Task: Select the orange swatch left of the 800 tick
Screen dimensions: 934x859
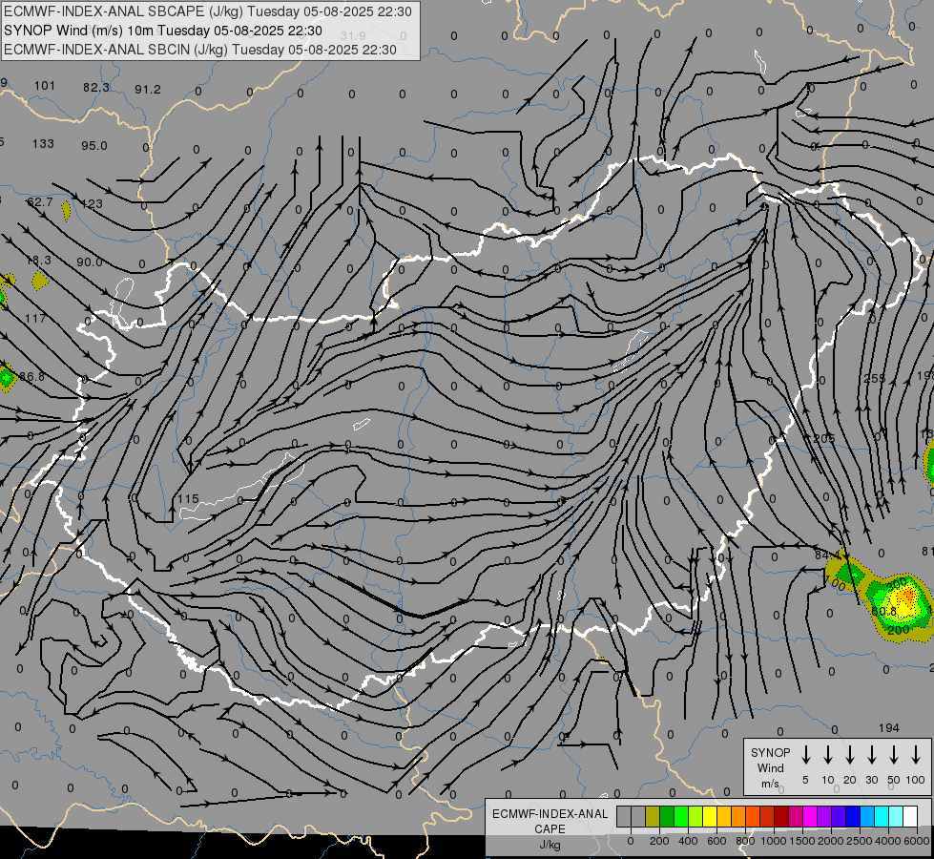Action: click(x=738, y=817)
